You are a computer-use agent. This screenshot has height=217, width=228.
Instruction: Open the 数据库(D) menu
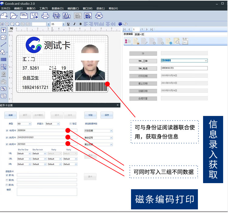point(57,9)
